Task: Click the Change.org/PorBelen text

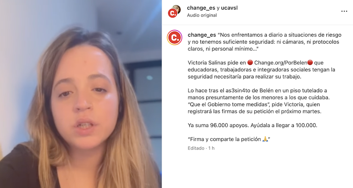Action: click(x=281, y=63)
